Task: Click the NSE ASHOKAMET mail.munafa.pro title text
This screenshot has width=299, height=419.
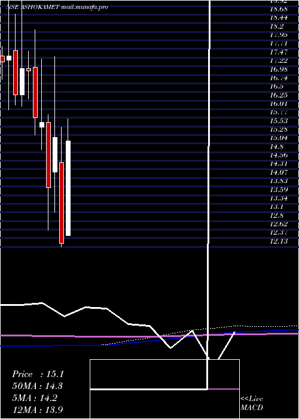Action: tap(57, 7)
